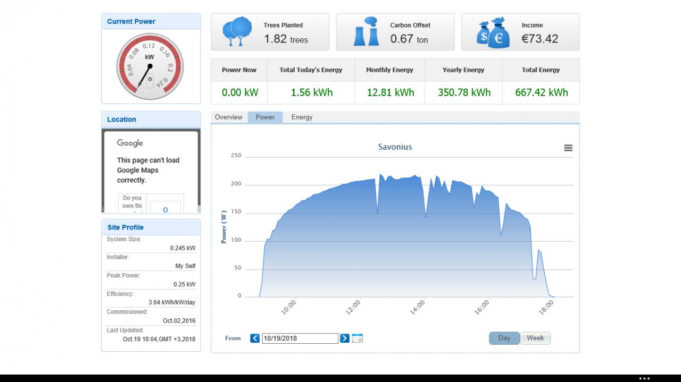Switch chart range to Day
Viewport: 681px width, 382px height.
pyautogui.click(x=504, y=338)
